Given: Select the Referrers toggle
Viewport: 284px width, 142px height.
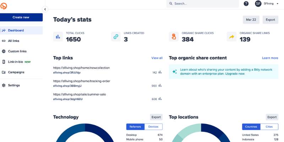Looking at the screenshot, I should pyautogui.click(x=135, y=127).
